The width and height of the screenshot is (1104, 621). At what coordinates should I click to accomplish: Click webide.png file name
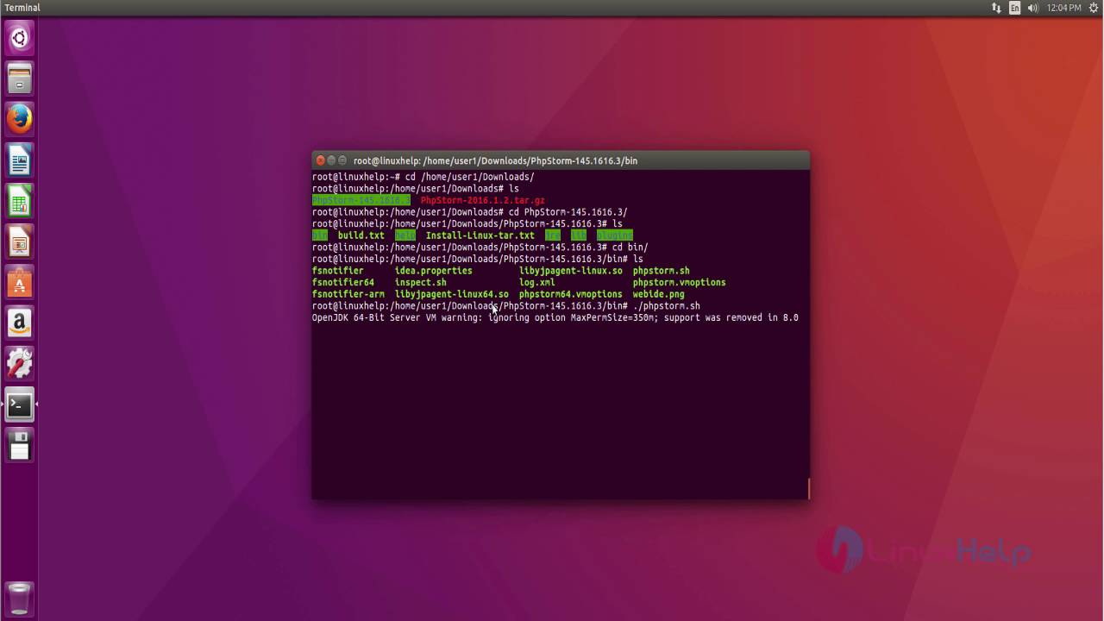click(659, 294)
